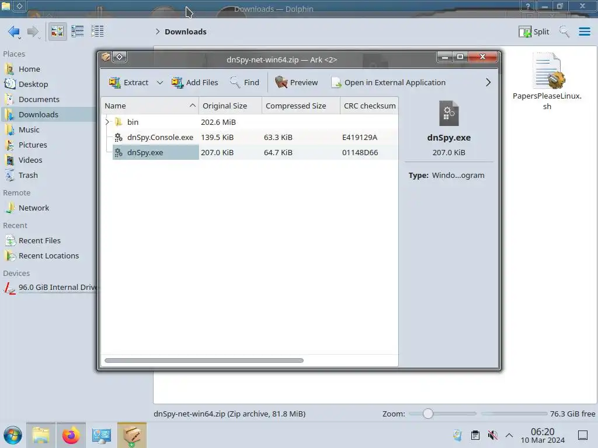Screen dimensions: 598x448
Task: Open Dolphin hamburger menu
Action: point(584,32)
